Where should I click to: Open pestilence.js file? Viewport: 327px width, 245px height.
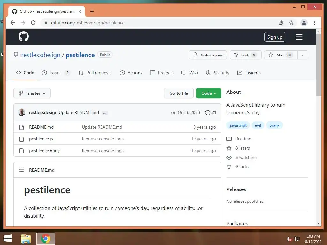click(41, 139)
